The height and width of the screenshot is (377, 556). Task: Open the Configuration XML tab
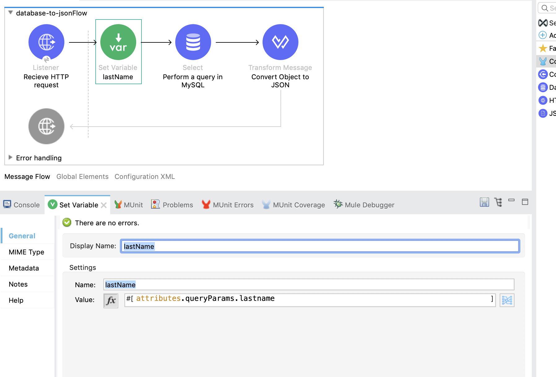pyautogui.click(x=145, y=176)
